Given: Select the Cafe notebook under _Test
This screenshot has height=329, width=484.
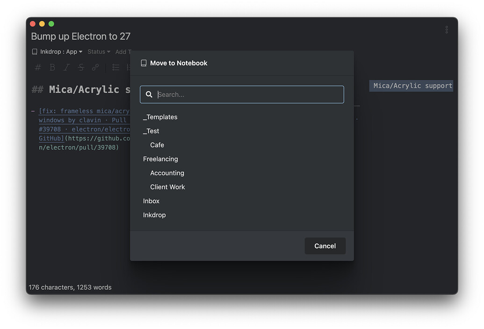Looking at the screenshot, I should (157, 145).
